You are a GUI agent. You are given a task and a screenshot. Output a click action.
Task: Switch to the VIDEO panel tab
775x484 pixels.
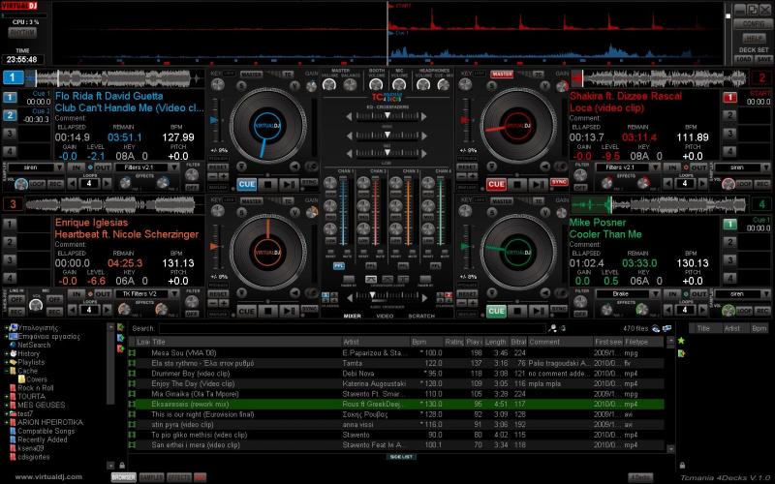(385, 316)
